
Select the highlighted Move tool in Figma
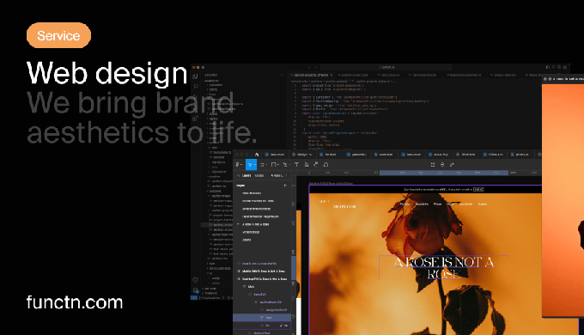point(250,164)
